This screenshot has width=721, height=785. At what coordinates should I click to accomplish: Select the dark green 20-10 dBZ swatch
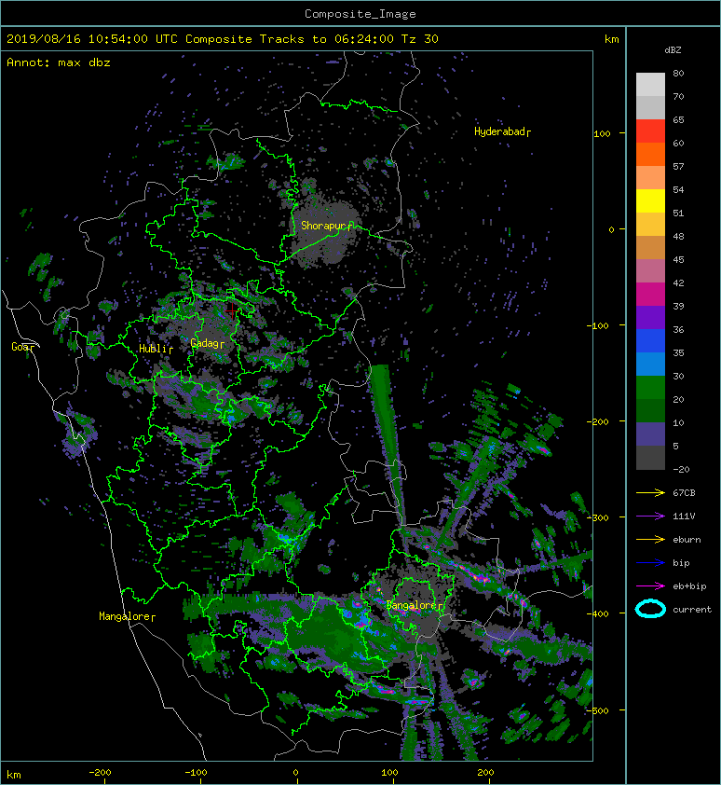[650, 410]
